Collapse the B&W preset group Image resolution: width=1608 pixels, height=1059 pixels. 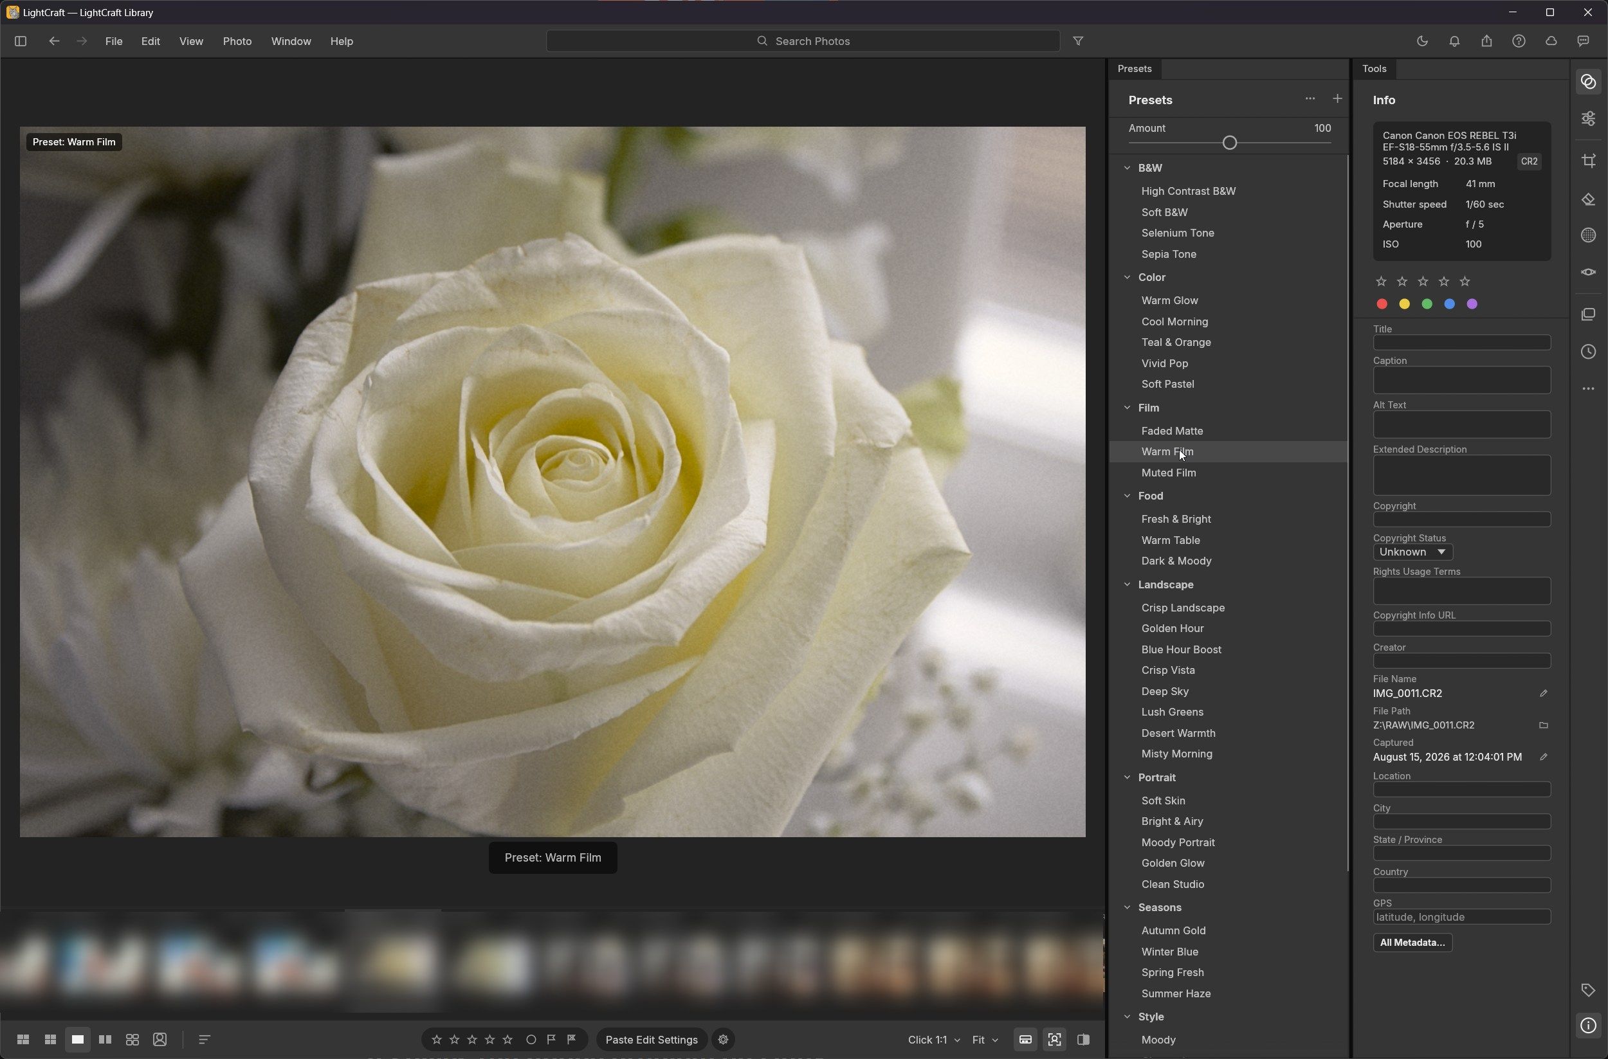1127,167
